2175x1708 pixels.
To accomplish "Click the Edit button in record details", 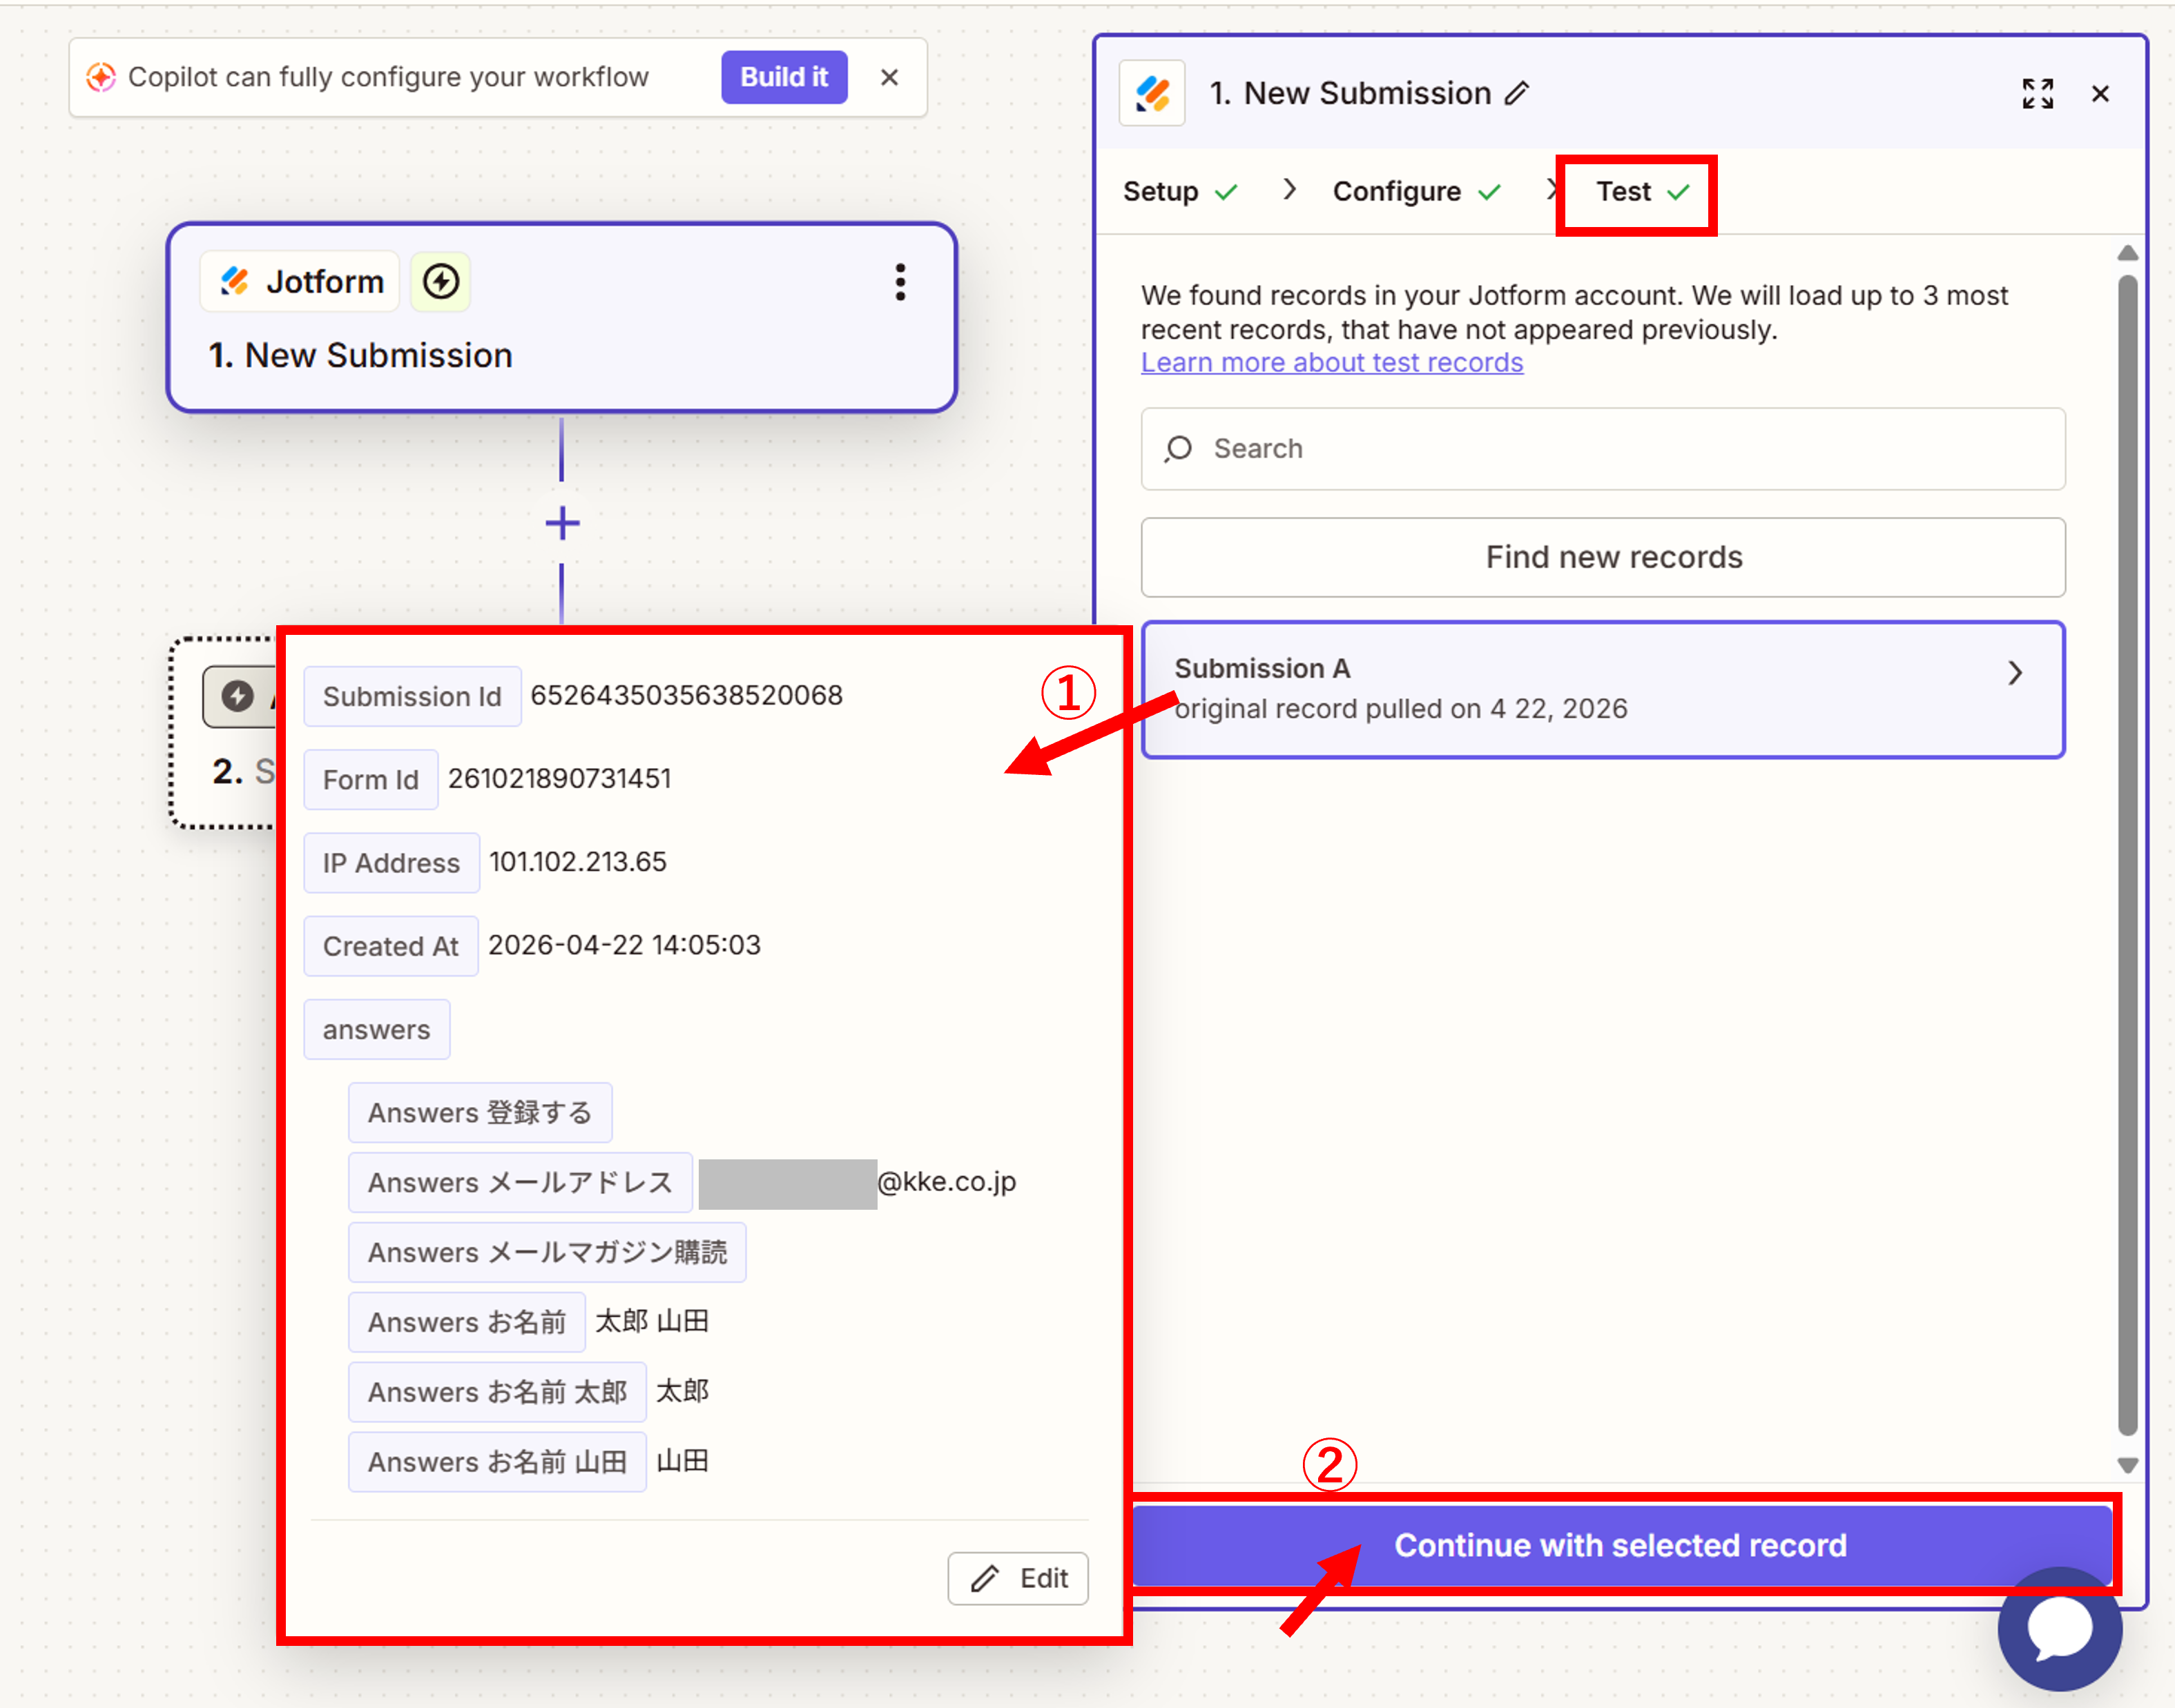I will click(1018, 1578).
